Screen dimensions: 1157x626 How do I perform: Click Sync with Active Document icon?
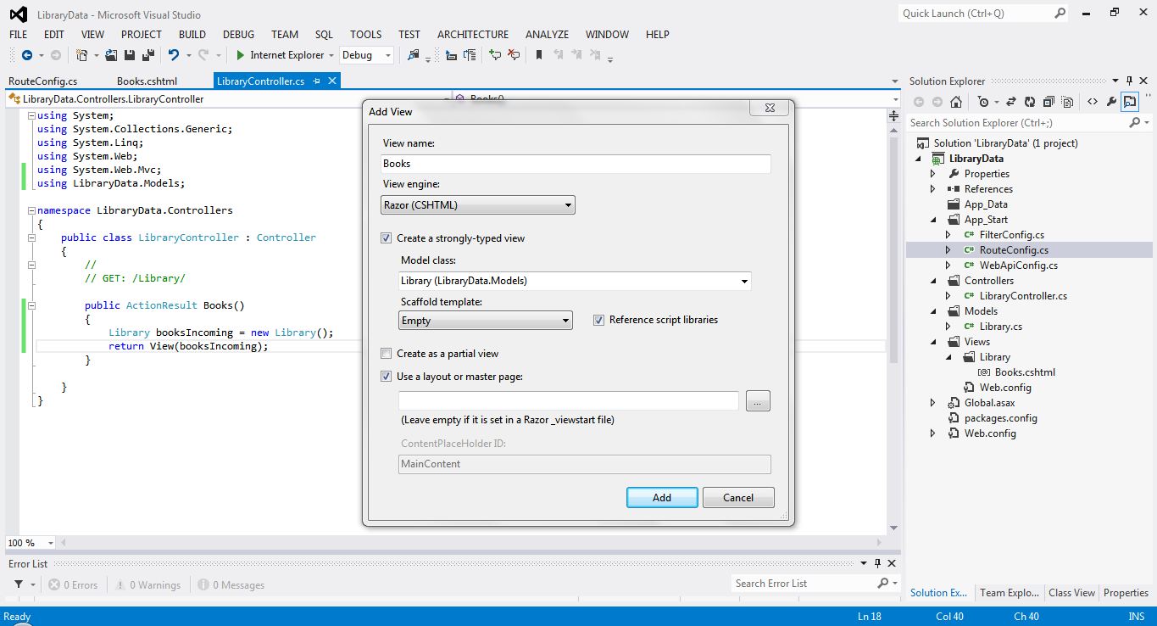tap(1011, 102)
